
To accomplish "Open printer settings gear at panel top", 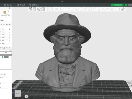I will pyautogui.click(x=10, y=8).
